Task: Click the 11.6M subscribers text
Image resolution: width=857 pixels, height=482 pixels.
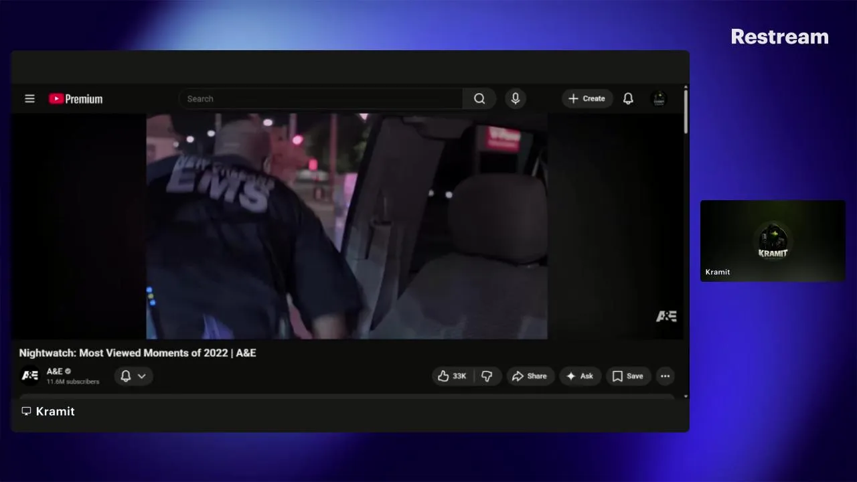Action: point(73,382)
